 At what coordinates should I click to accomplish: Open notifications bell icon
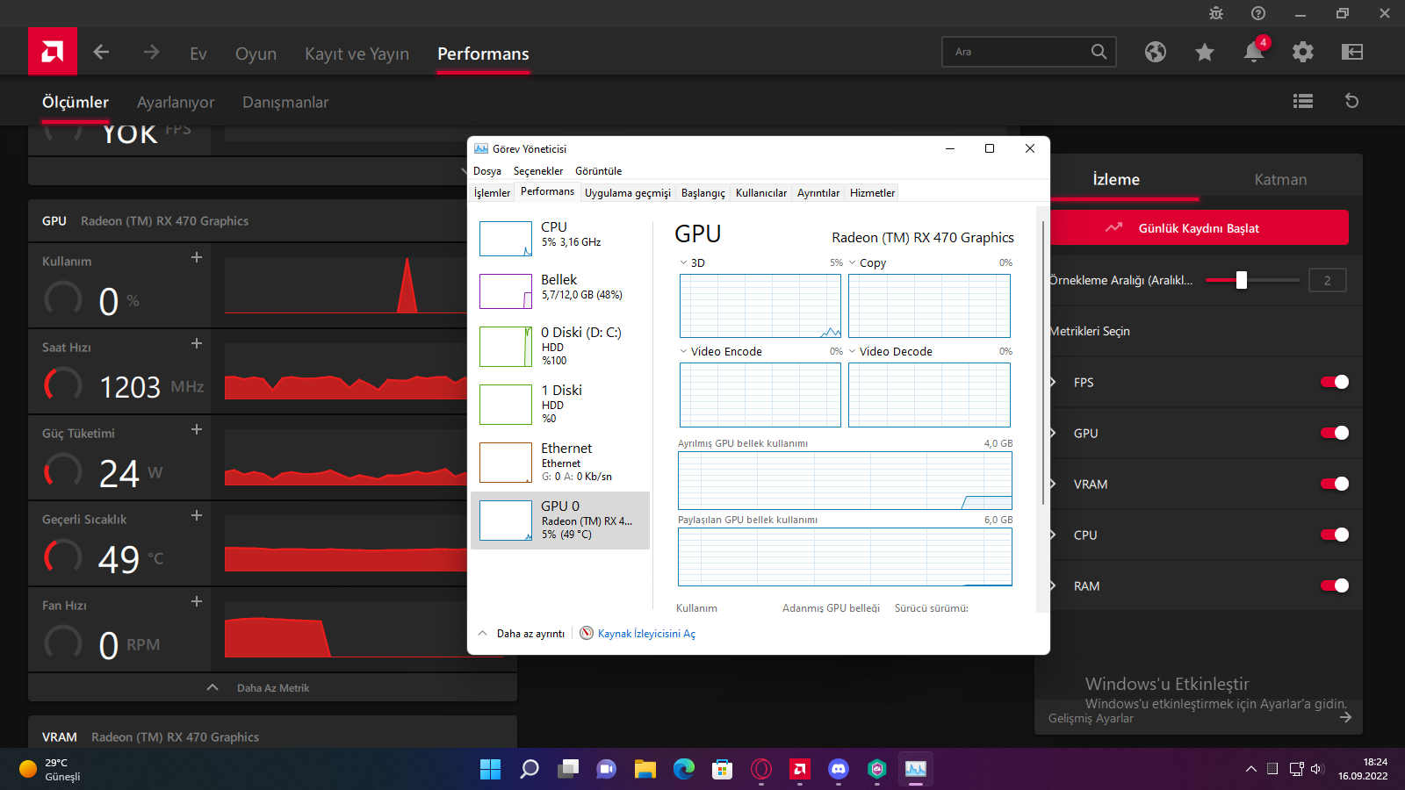1254,52
